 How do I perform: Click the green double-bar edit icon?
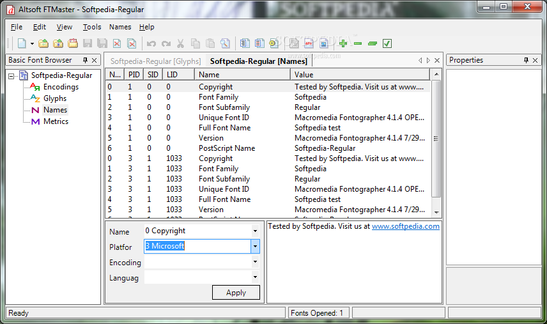[373, 43]
